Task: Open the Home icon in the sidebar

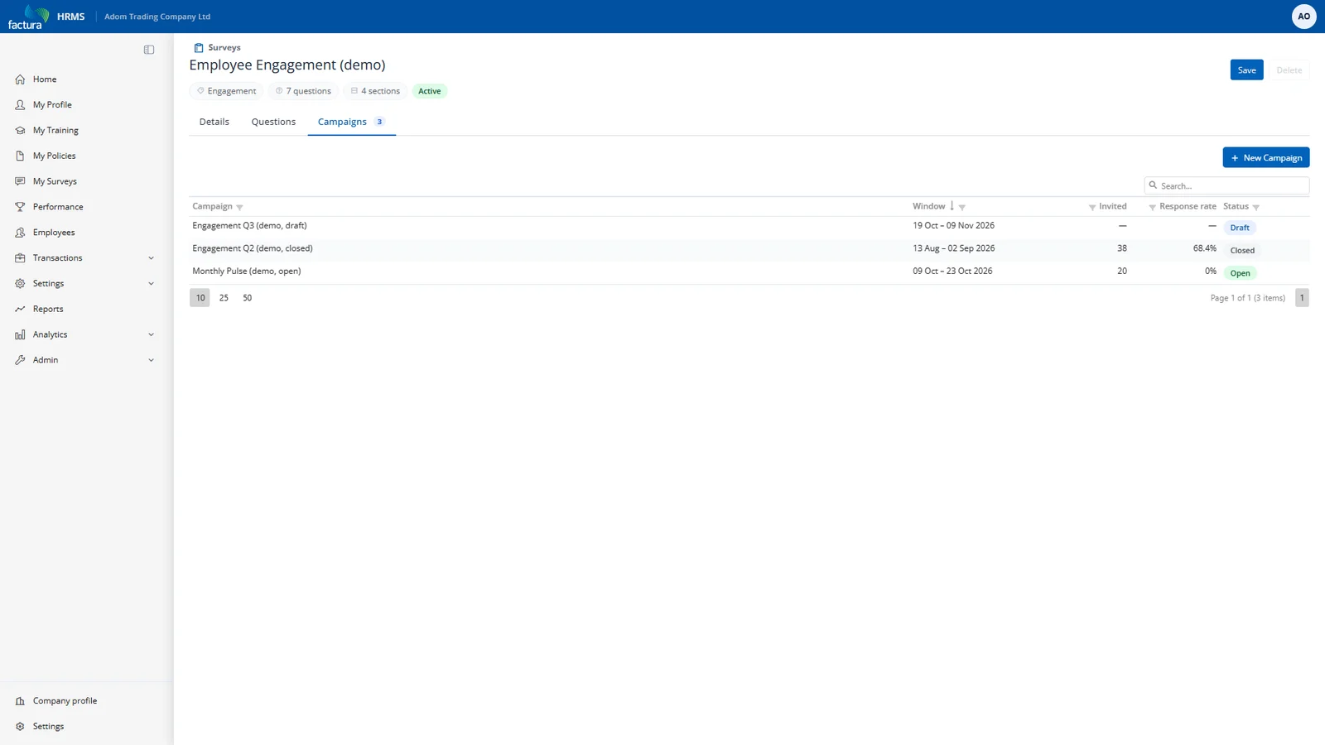Action: click(x=20, y=79)
